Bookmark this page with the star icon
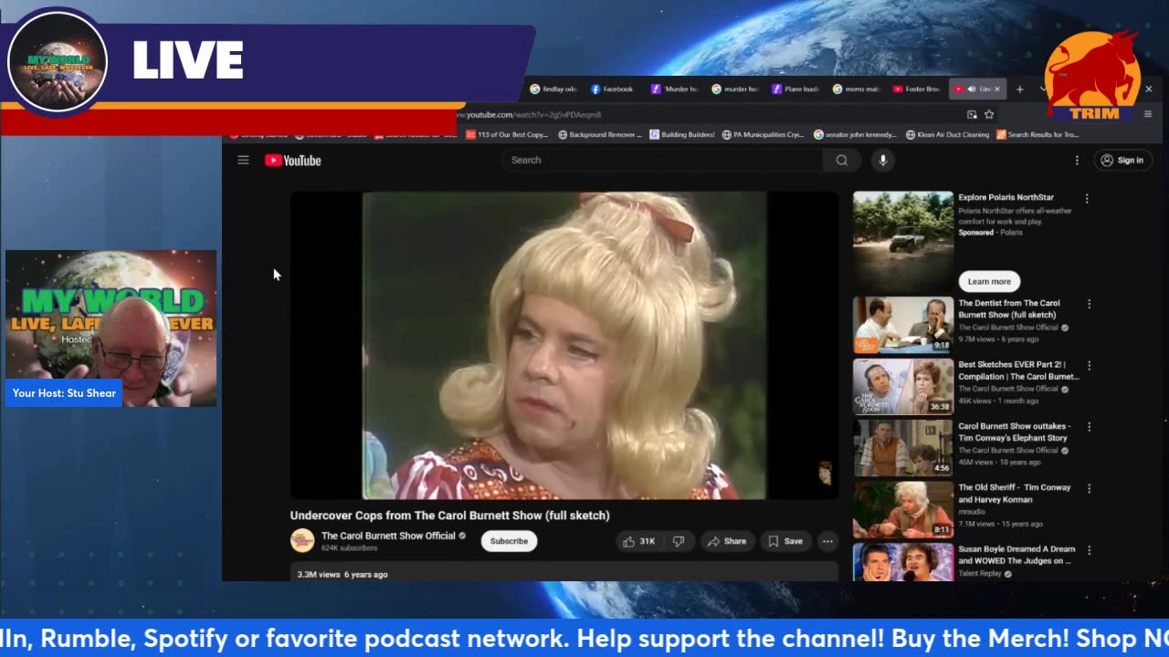 pyautogui.click(x=989, y=114)
